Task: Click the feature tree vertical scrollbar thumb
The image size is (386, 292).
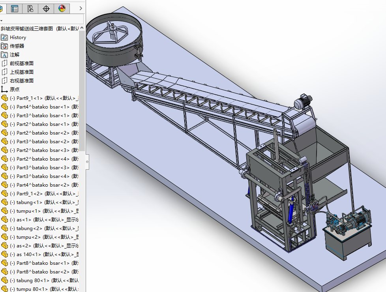Action: tap(82, 91)
